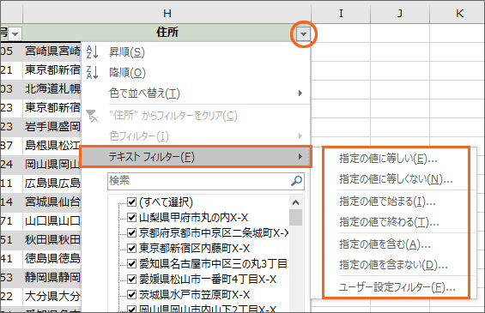Uncheck 東京都新宿区内藤町X-X
This screenshot has height=313, width=485.
click(132, 248)
